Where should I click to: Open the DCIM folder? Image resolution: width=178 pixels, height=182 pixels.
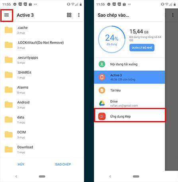tap(42, 135)
